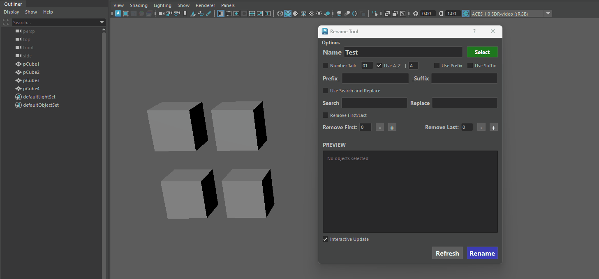Toggle the Safe Title icon with T

[x=268, y=14]
